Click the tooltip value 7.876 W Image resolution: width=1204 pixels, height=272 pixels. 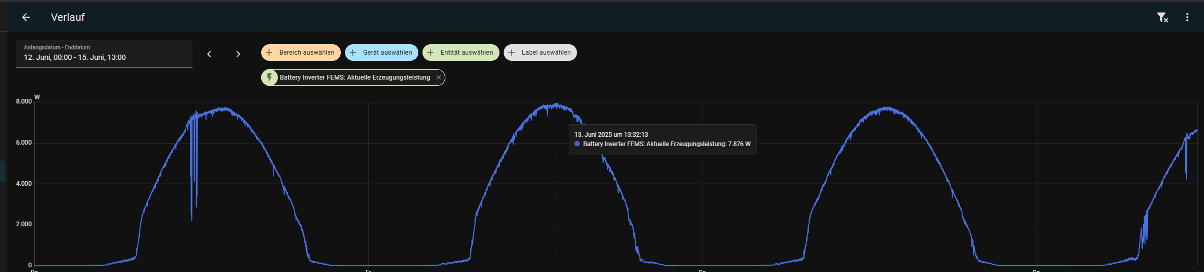click(x=739, y=144)
